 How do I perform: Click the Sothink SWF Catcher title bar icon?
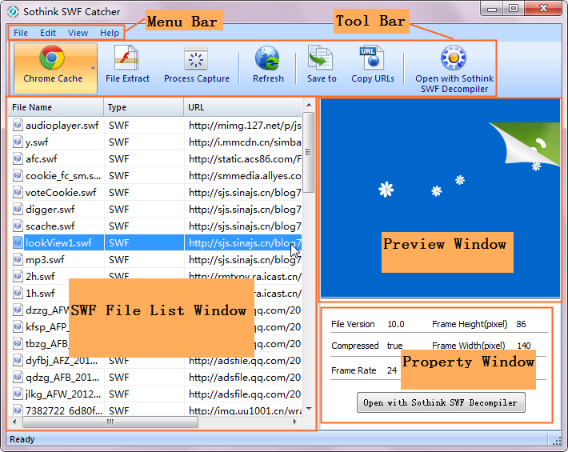click(x=13, y=11)
